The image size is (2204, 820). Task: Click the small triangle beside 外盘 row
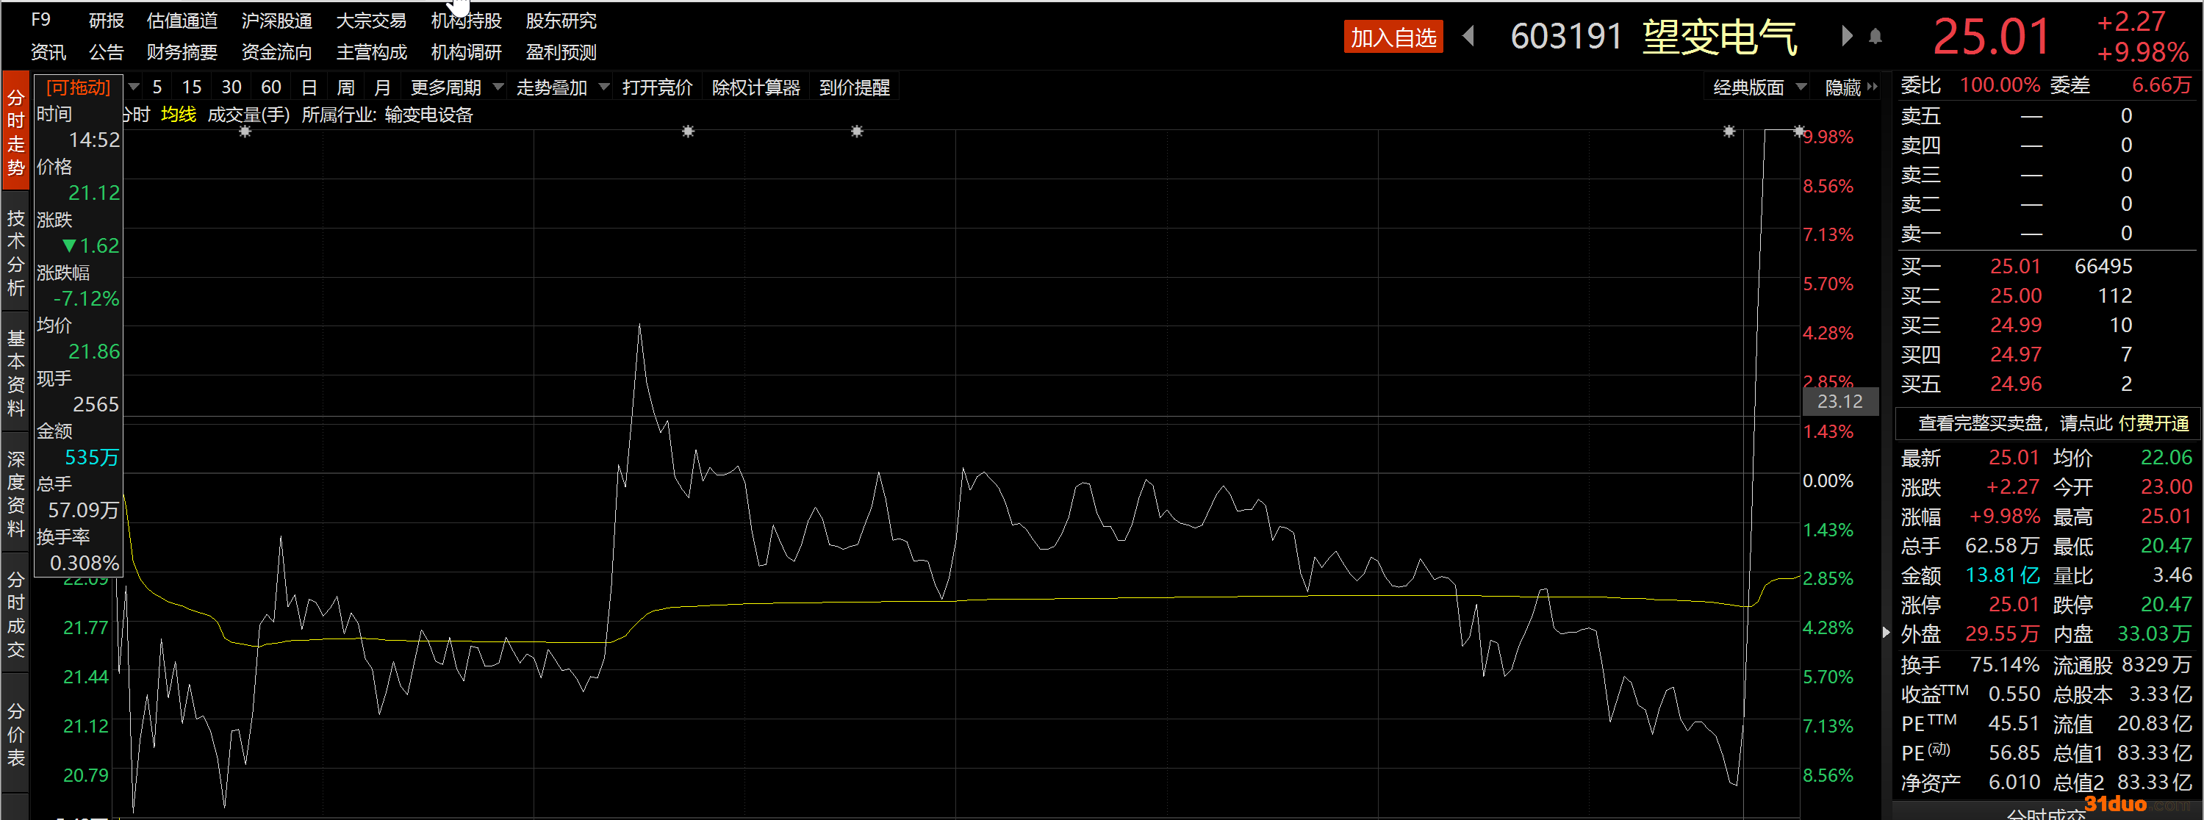pos(1887,633)
